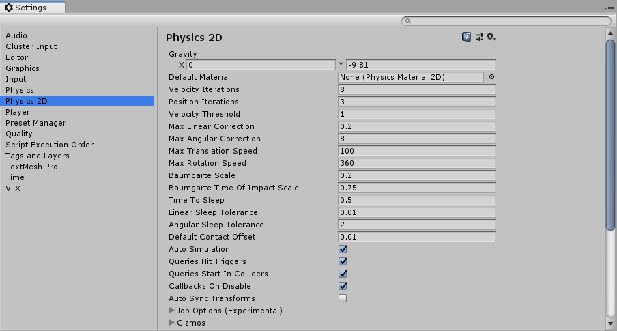The image size is (617, 331).
Task: Click the Physics 2D panel heading
Action: [x=194, y=38]
